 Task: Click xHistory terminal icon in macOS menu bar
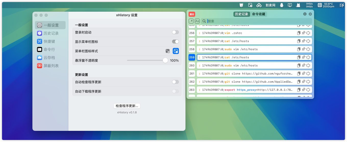tap(250, 5)
